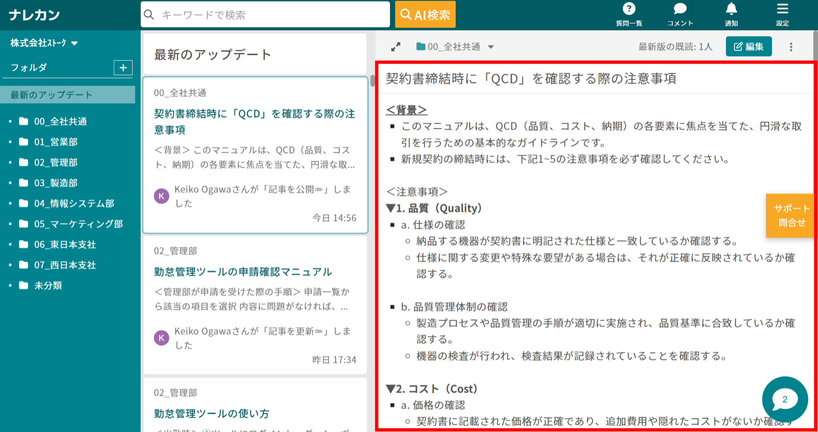This screenshot has width=818, height=432.
Task: Click the magnifier icon in the search box
Action: [x=149, y=15]
